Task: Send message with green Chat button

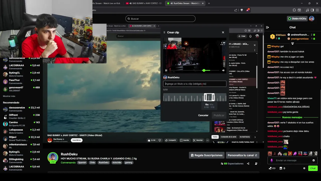Action: [313, 168]
